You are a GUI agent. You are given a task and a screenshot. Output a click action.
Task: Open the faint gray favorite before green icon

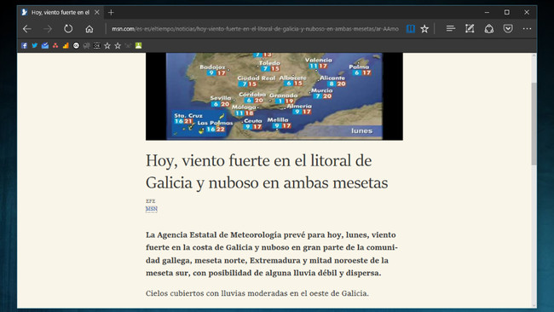(128, 45)
